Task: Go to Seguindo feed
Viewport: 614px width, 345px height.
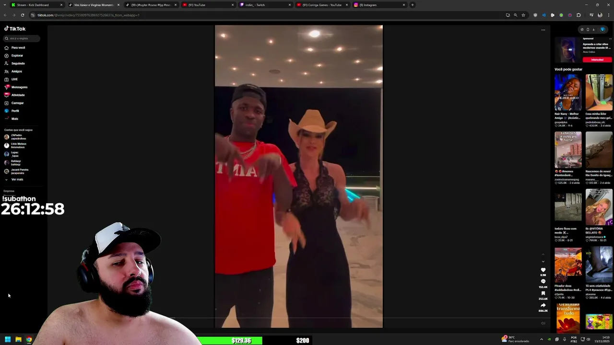Action: [x=15, y=63]
